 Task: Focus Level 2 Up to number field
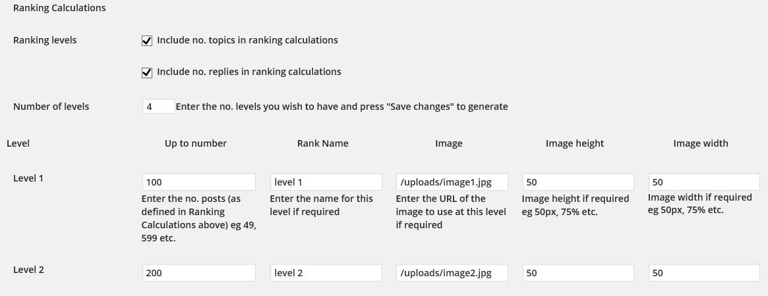(x=198, y=273)
